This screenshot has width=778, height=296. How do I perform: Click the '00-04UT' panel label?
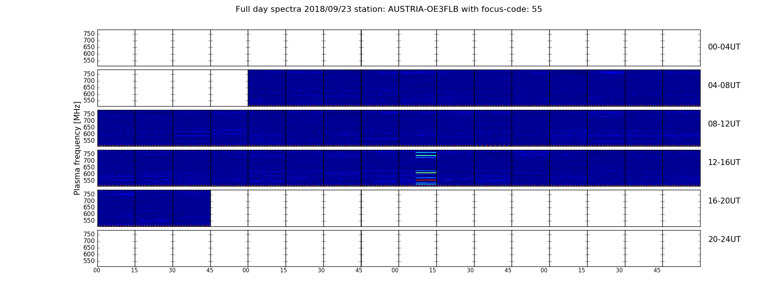tap(724, 47)
